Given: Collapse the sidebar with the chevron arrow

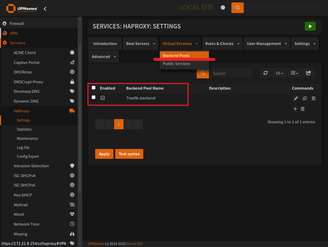Looking at the screenshot, I should coord(45,9).
